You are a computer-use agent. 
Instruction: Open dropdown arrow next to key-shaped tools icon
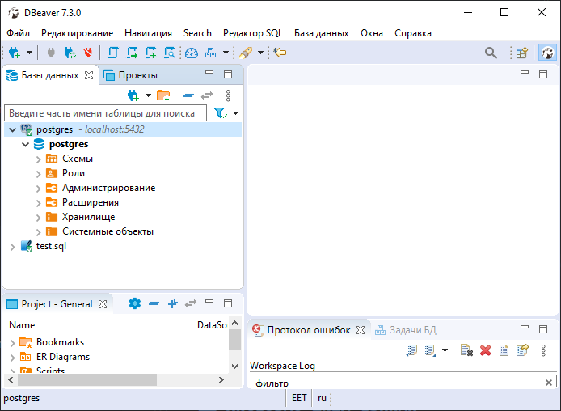click(261, 53)
